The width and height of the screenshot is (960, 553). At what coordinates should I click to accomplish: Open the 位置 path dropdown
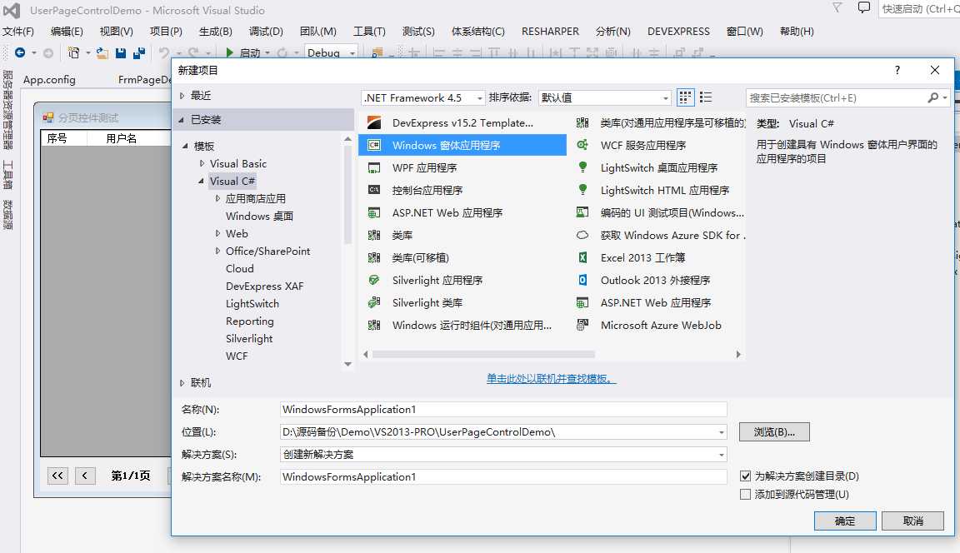coord(721,432)
